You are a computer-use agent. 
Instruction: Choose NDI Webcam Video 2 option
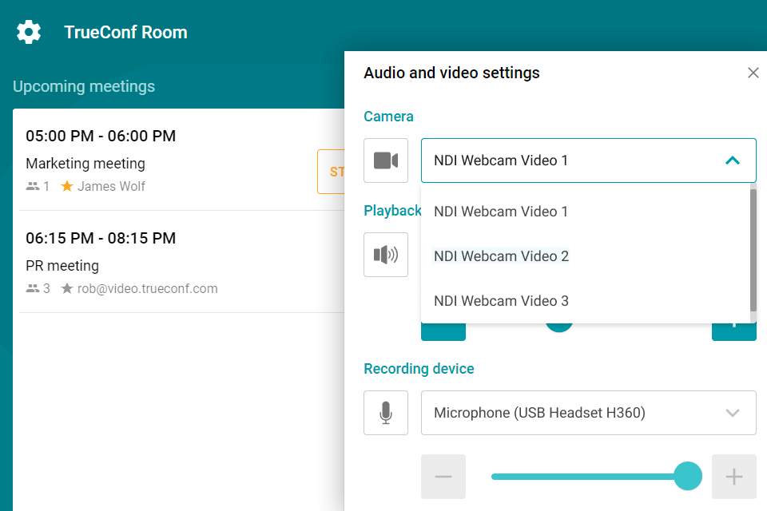click(586, 255)
